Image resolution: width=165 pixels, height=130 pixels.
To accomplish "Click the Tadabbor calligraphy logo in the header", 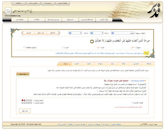I will tap(154, 10).
